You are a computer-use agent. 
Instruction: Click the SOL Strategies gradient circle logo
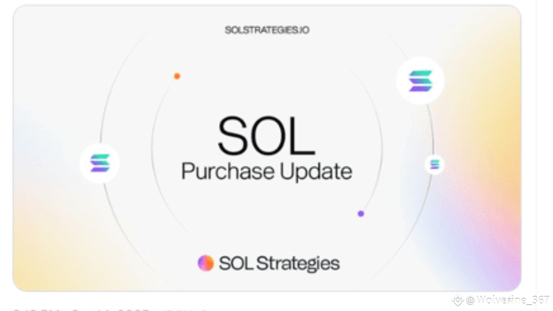click(206, 263)
